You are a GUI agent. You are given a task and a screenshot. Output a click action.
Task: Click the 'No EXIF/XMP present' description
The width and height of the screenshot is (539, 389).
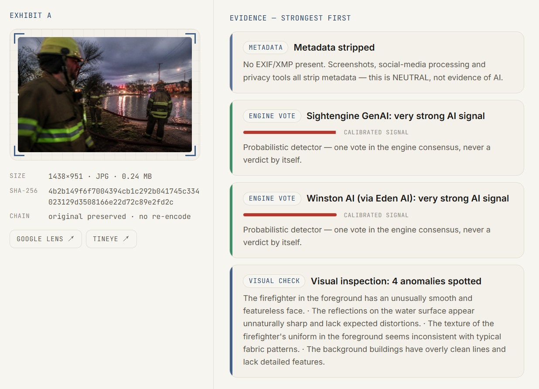(x=373, y=71)
